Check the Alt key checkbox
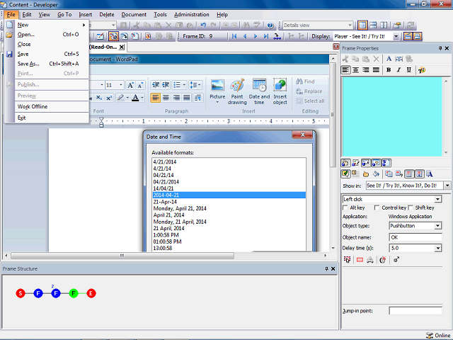453x340 pixels. click(345, 208)
